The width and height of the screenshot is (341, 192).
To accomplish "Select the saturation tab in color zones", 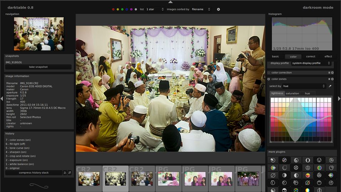I will pyautogui.click(x=292, y=94).
